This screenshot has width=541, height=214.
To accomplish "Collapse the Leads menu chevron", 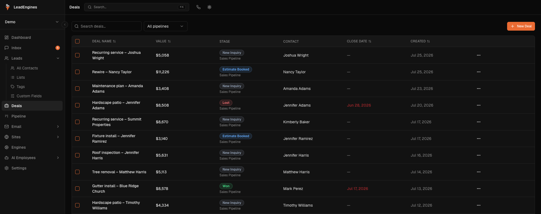I will point(58,58).
